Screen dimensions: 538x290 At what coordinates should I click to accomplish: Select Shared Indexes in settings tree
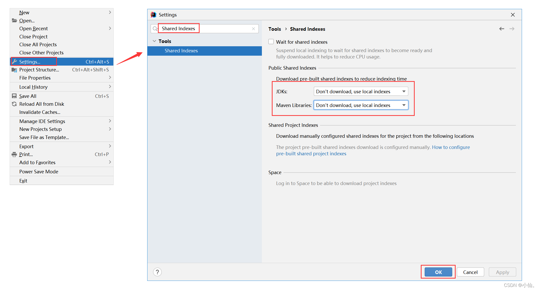tap(181, 51)
